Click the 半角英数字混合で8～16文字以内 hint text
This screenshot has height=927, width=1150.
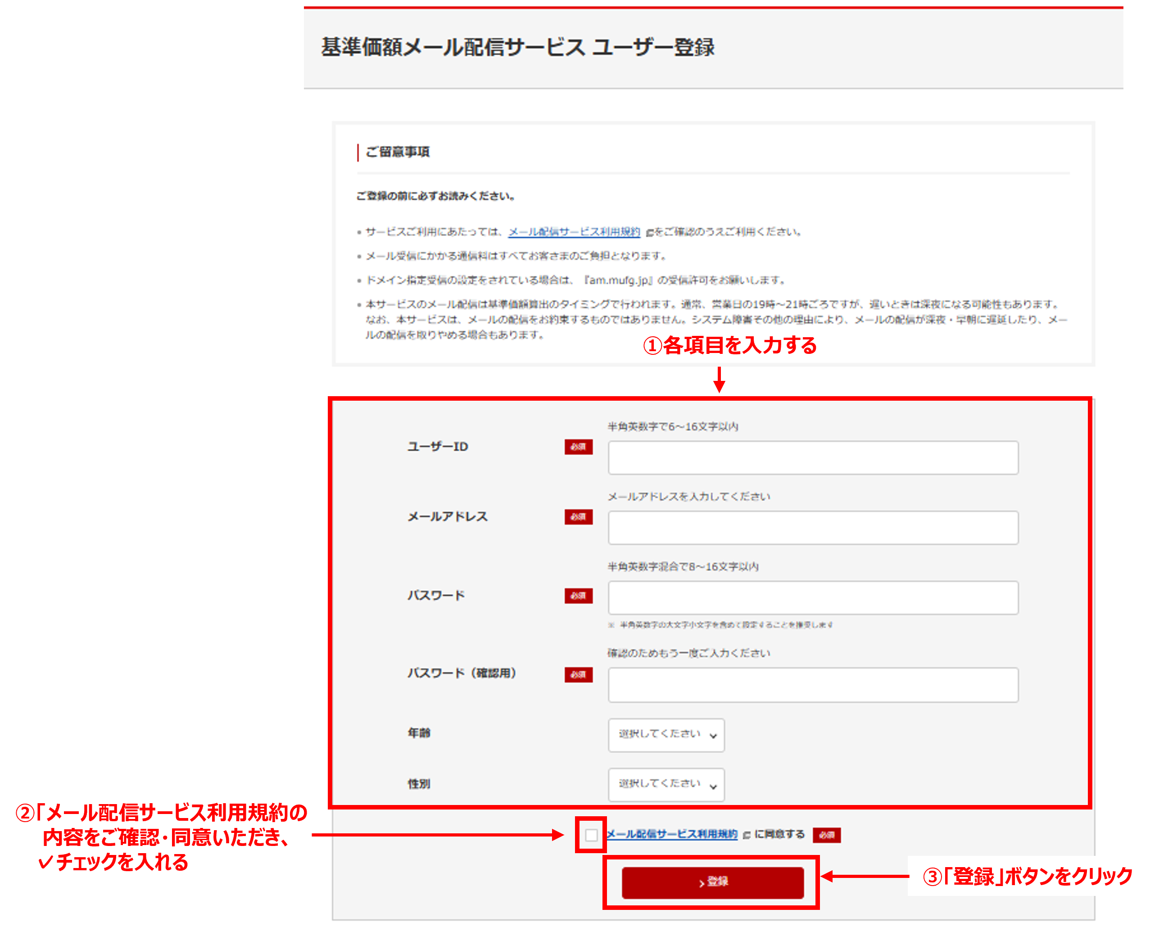coord(683,566)
